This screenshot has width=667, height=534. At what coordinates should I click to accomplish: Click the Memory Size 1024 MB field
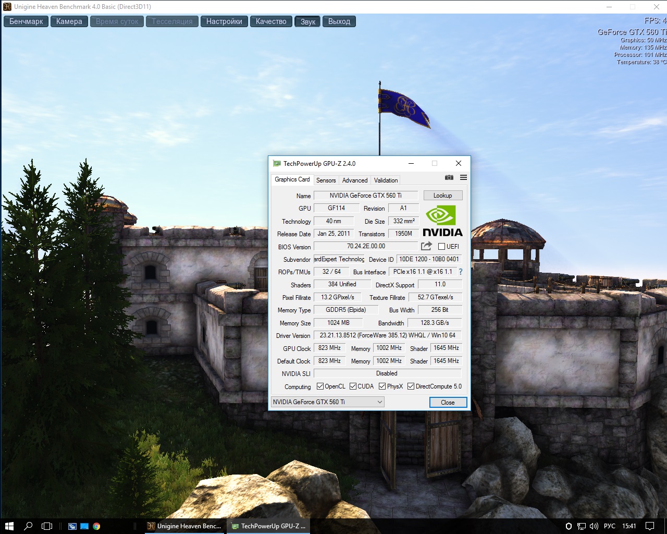pos(338,323)
